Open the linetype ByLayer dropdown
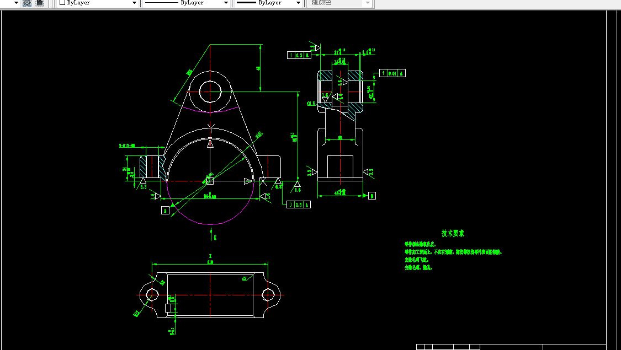The image size is (621, 350). coord(186,3)
